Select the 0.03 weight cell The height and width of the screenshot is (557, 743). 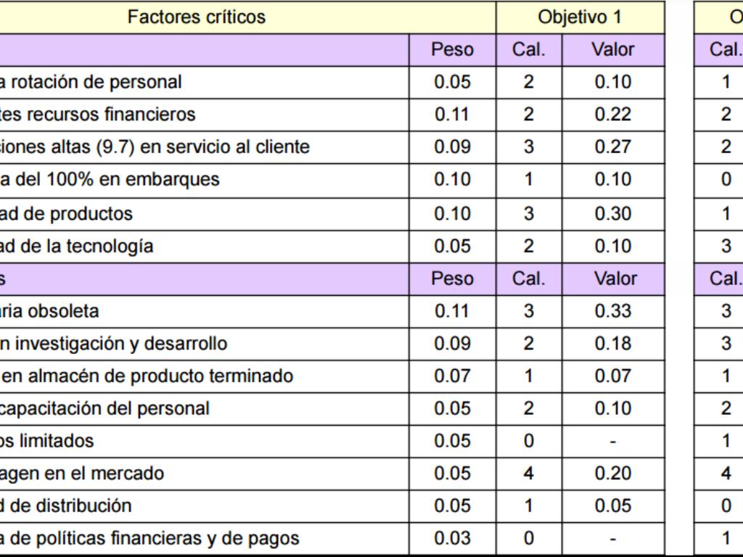452,539
